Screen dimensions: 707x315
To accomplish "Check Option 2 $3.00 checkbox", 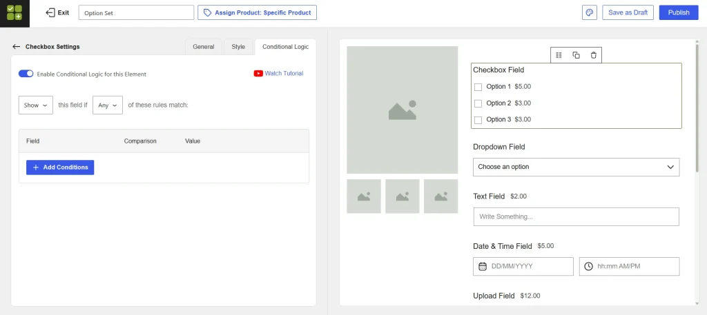I will click(x=478, y=103).
